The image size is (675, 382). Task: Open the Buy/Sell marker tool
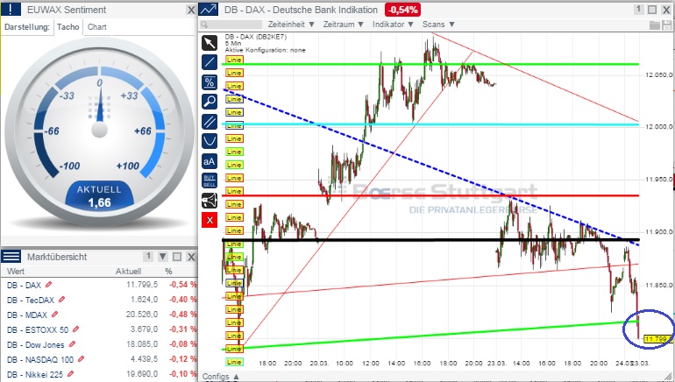(210, 180)
